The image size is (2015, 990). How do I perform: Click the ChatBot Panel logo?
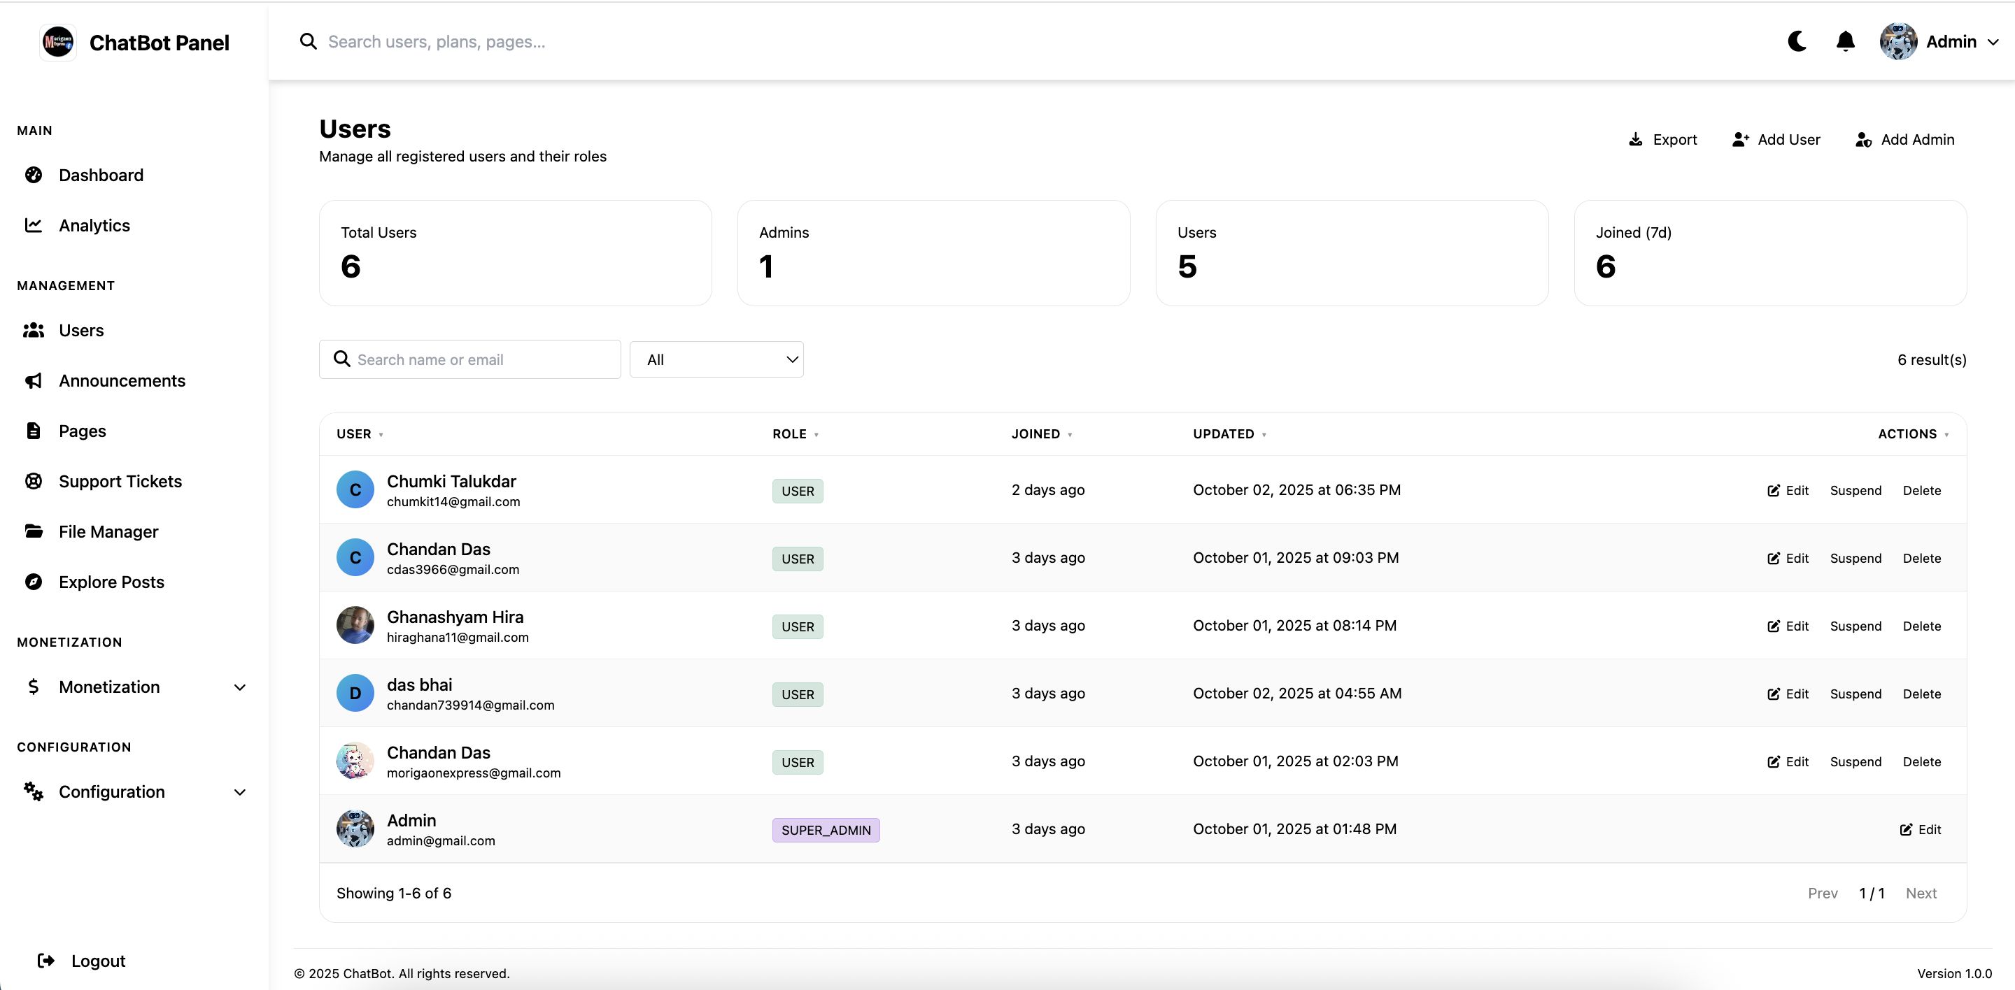click(58, 42)
